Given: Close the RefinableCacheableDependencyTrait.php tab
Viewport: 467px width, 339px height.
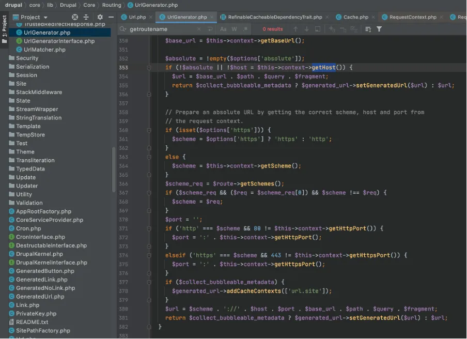Looking at the screenshot, I should 327,17.
